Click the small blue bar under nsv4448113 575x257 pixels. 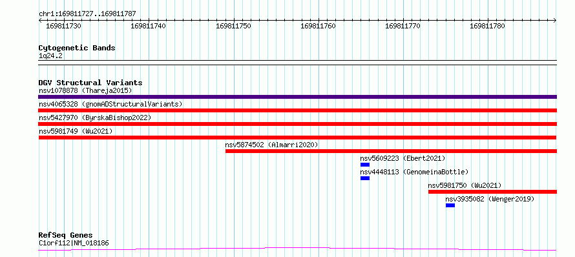[x=365, y=178]
